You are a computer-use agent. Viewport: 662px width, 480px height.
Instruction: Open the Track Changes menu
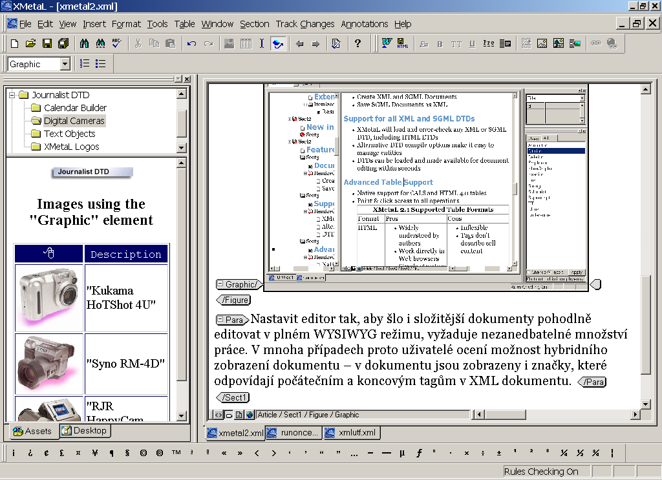click(305, 24)
